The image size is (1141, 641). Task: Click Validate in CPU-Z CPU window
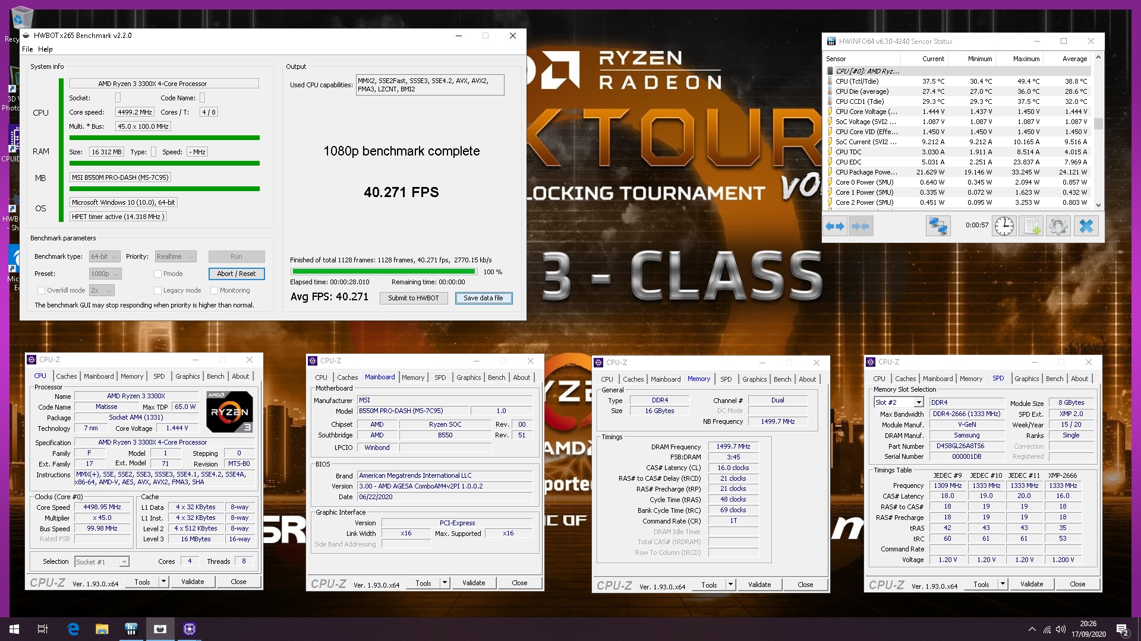[193, 582]
